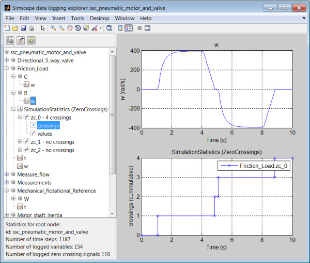Expand zc_1 - no crossings node
Viewport: 310px width, 263px height.
click(x=20, y=142)
